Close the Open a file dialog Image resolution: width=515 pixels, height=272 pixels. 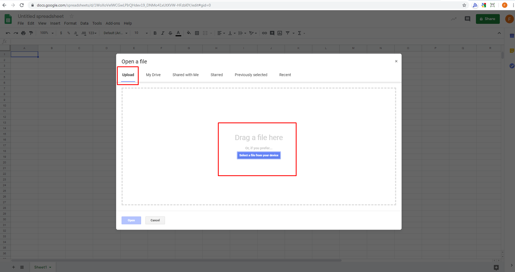tap(396, 61)
